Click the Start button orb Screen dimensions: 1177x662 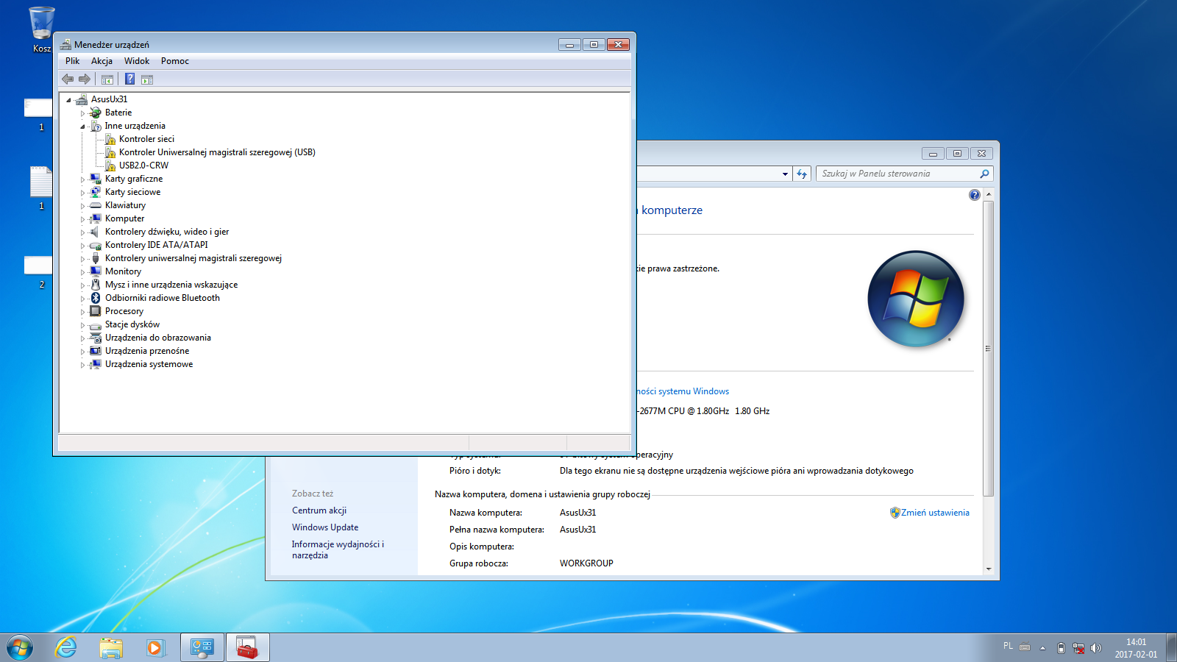20,647
